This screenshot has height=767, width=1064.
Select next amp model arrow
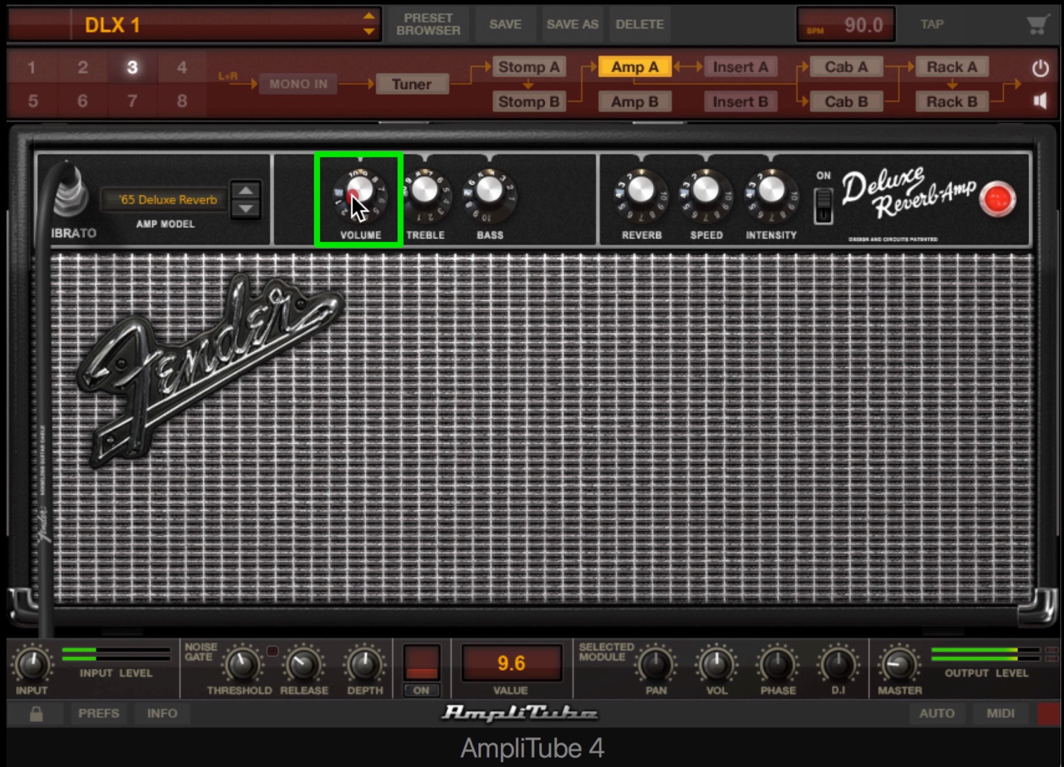click(246, 209)
